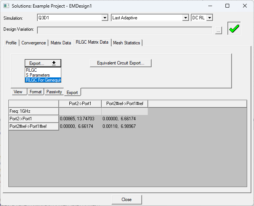Open the Convergence tab

point(34,43)
